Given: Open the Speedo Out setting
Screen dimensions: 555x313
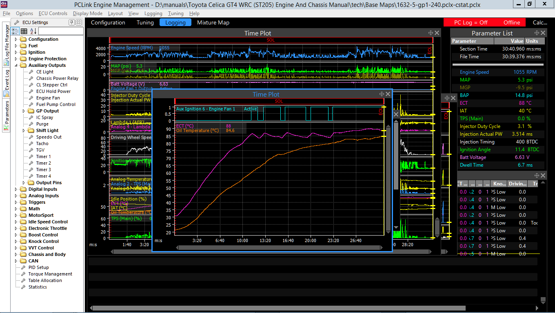Looking at the screenshot, I should (x=49, y=137).
